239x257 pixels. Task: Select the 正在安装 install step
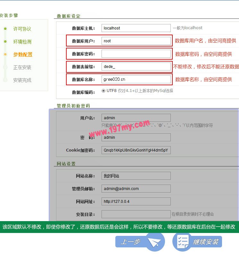click(22, 67)
